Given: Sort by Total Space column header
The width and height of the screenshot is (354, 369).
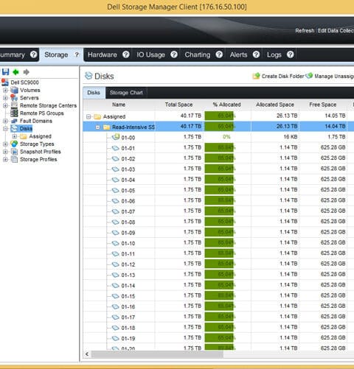Looking at the screenshot, I should (x=178, y=105).
